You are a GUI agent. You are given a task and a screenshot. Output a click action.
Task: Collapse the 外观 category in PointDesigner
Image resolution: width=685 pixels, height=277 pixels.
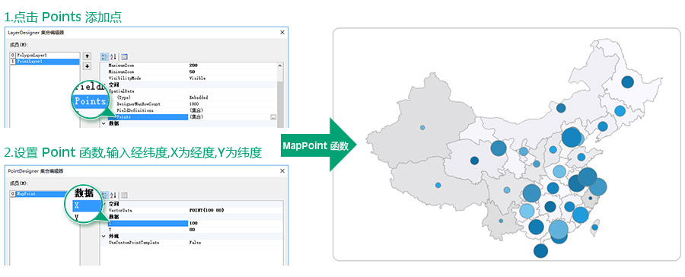click(104, 236)
